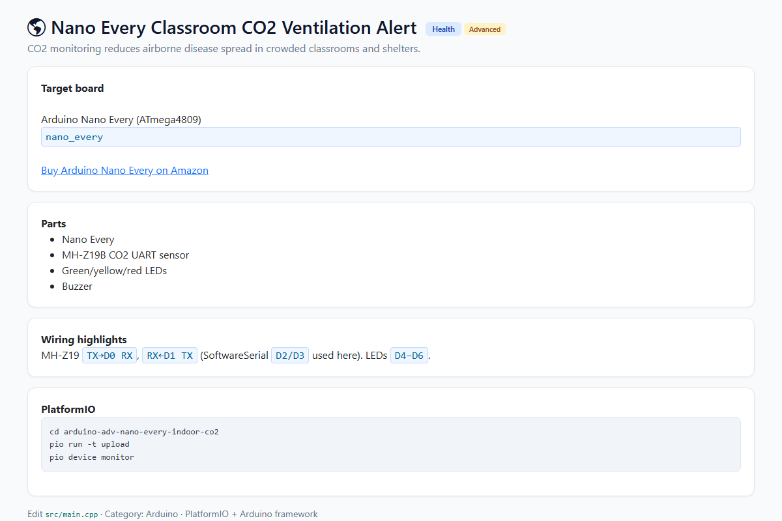Click the D2/D3 code chip

click(290, 356)
